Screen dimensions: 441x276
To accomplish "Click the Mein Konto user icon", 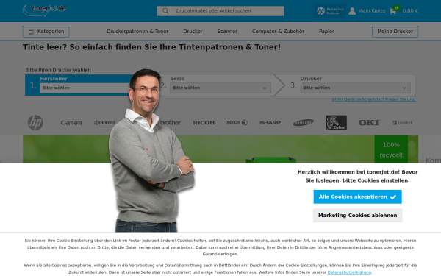I will (352, 11).
